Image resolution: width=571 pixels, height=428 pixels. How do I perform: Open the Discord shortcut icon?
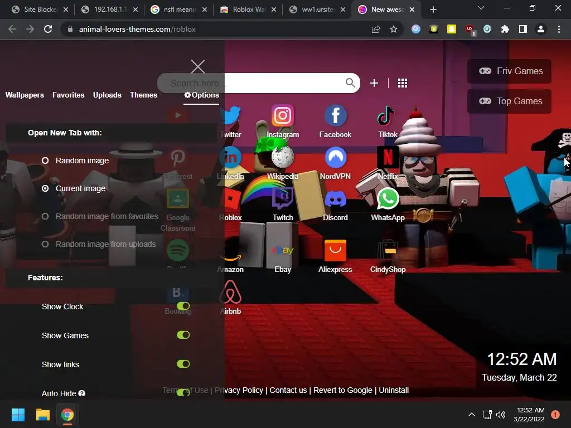click(x=335, y=200)
